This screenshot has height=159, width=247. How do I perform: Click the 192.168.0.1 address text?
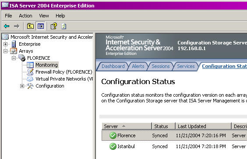point(191,48)
